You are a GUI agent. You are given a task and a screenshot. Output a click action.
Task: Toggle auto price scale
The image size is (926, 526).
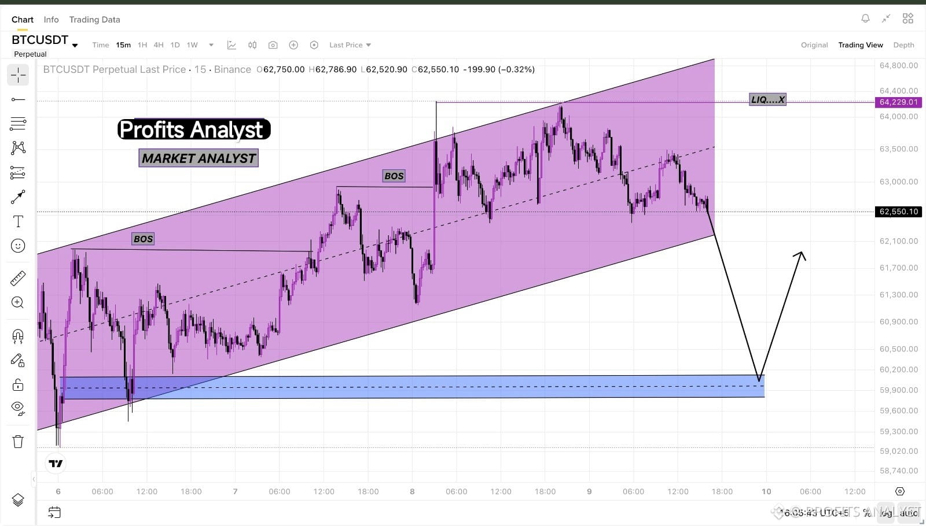point(909,512)
